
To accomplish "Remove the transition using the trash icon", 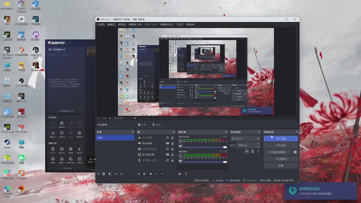I will pos(253,152).
